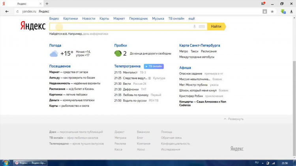Click the browser back arrow
296x166 pixels.
(7, 11)
